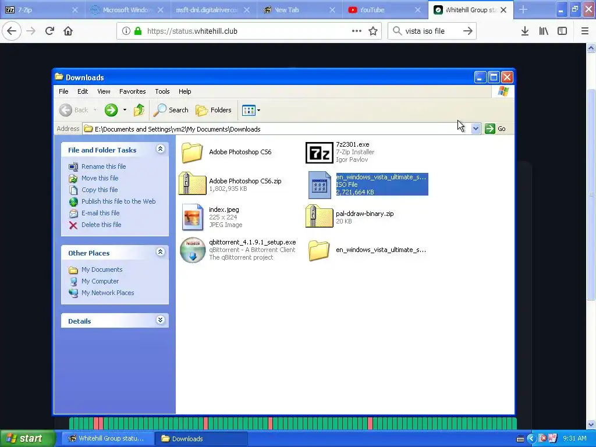Select the Vista ISO file icon

(320, 185)
